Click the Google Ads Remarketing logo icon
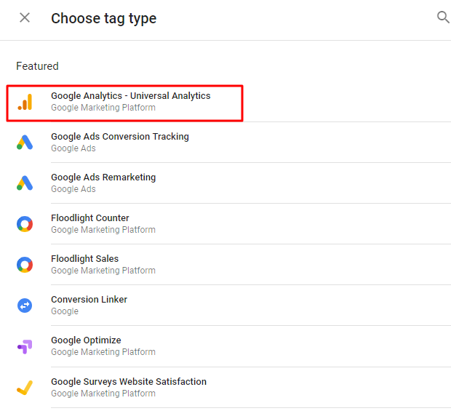 [25, 183]
